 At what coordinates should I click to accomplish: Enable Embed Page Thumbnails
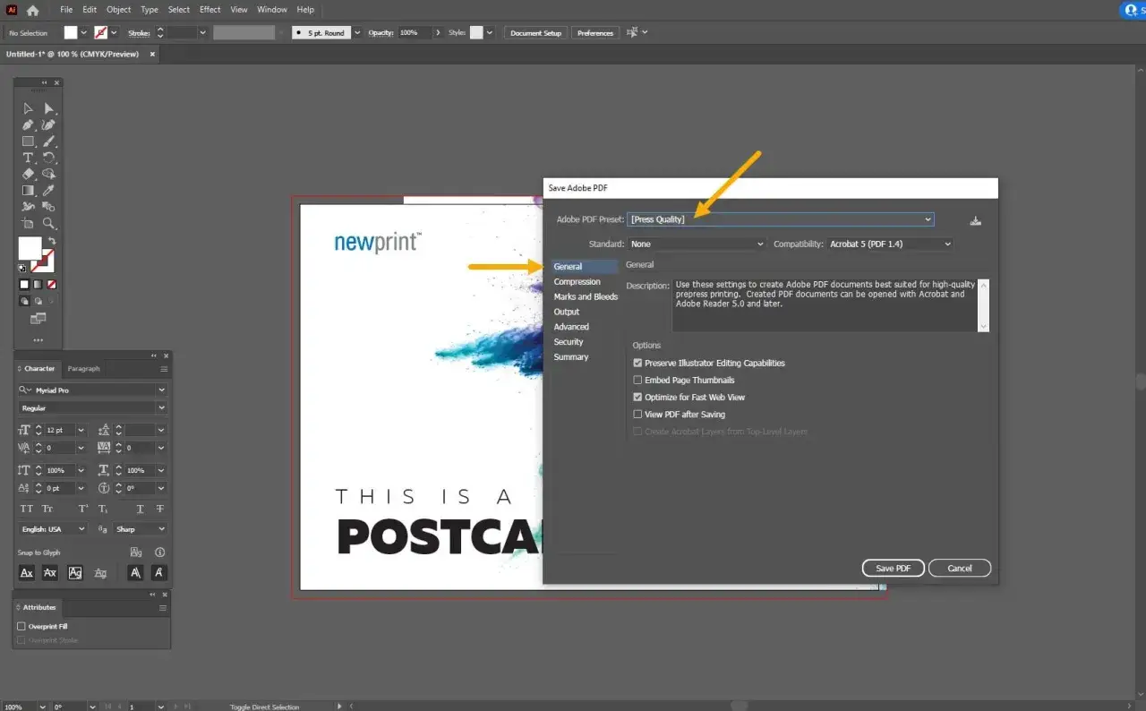click(x=637, y=380)
